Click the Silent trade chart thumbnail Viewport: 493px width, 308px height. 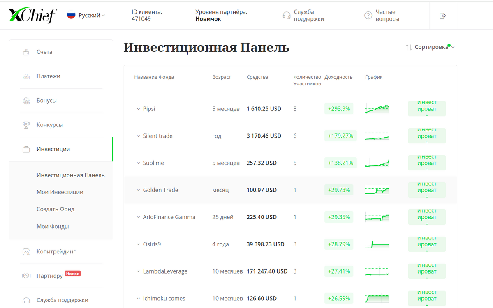point(377,136)
